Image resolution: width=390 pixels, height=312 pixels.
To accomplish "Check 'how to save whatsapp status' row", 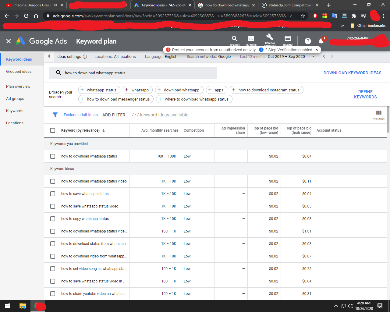I will pyautogui.click(x=53, y=194).
